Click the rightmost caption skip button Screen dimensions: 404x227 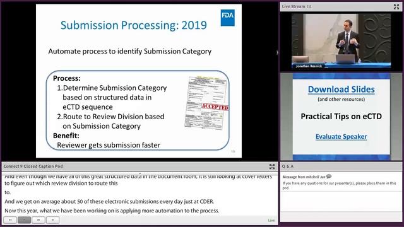[52, 220]
